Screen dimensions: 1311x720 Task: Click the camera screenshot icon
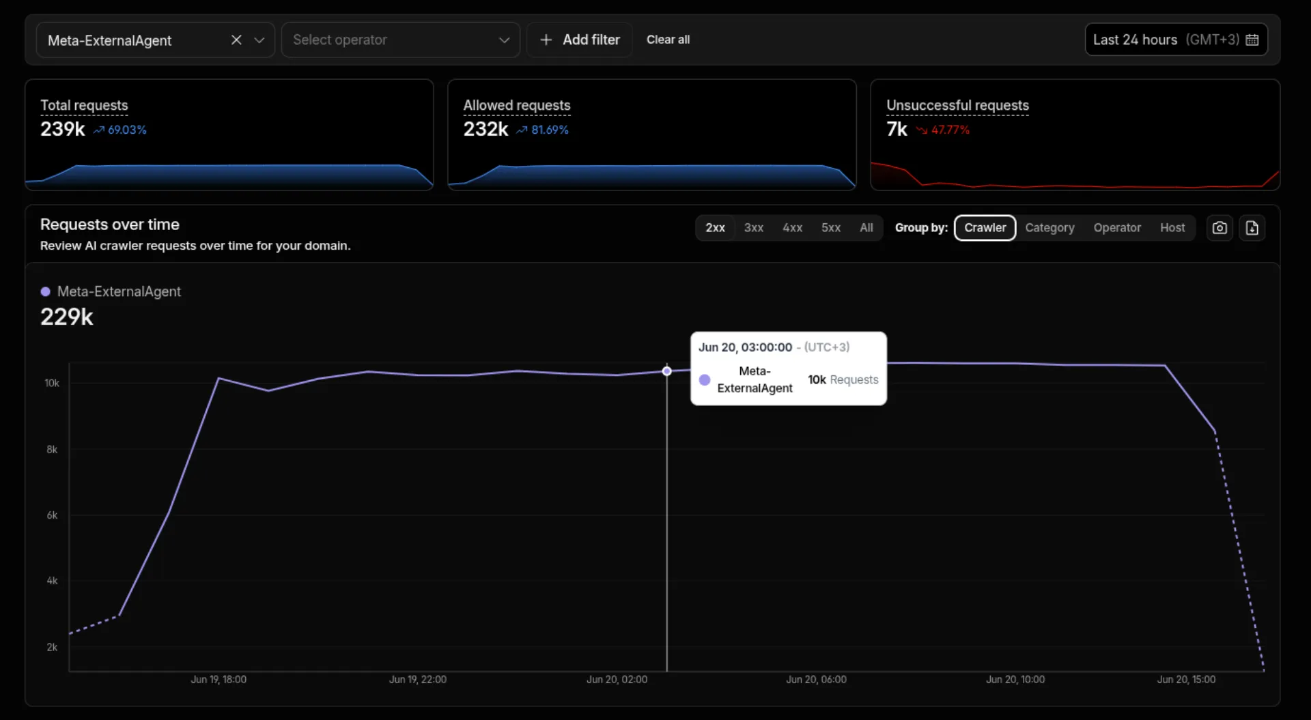click(x=1220, y=228)
